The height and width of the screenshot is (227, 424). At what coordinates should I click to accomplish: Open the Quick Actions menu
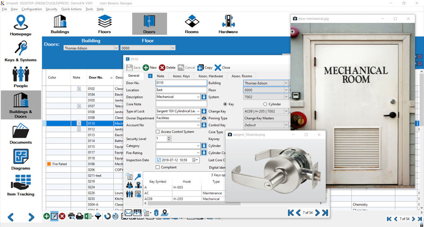[x=71, y=9]
